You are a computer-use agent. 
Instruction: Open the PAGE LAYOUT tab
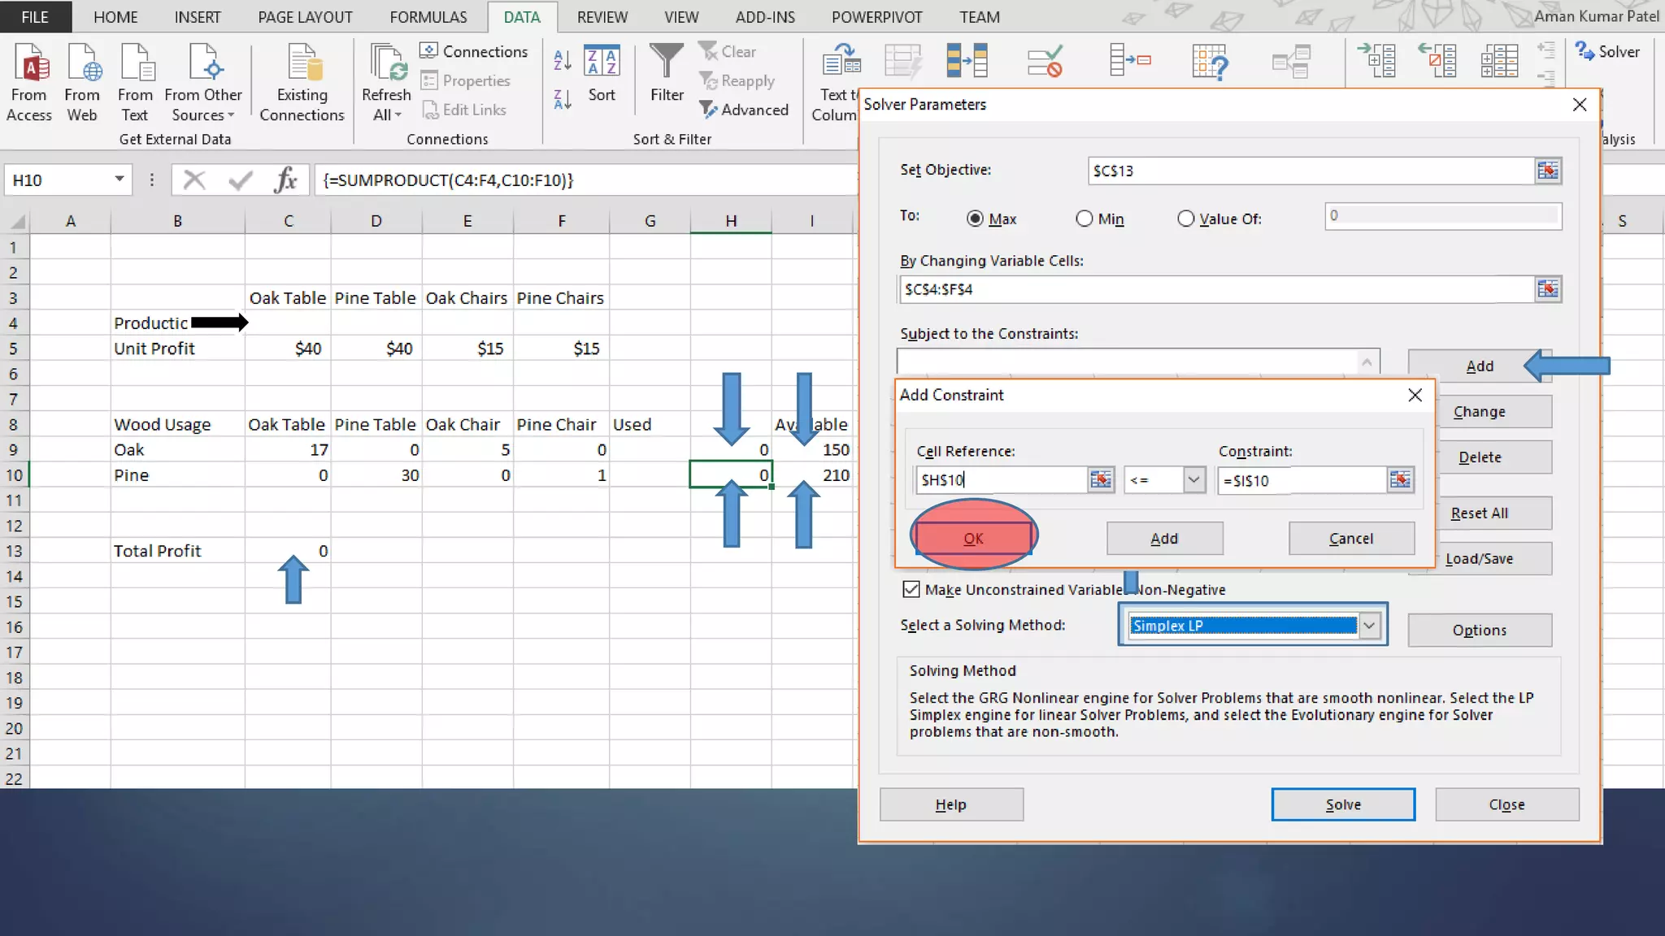pos(305,17)
